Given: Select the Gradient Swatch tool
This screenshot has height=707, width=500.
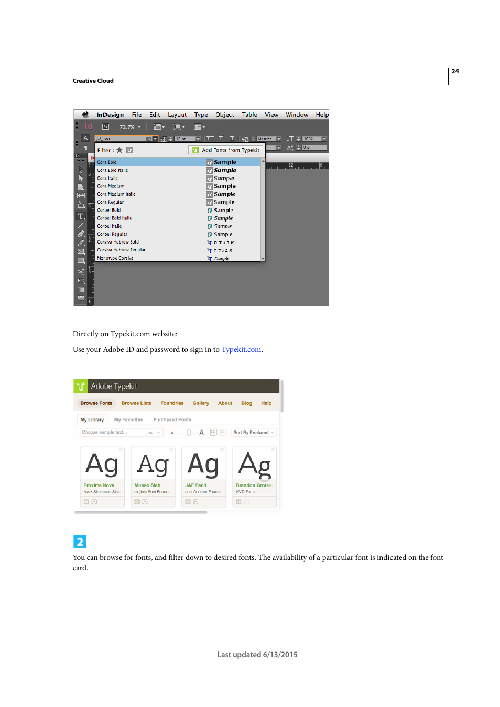Looking at the screenshot, I should point(81,290).
